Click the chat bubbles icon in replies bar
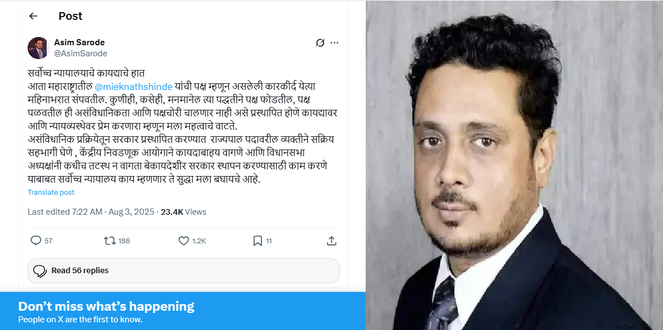663x330 pixels. coord(40,271)
